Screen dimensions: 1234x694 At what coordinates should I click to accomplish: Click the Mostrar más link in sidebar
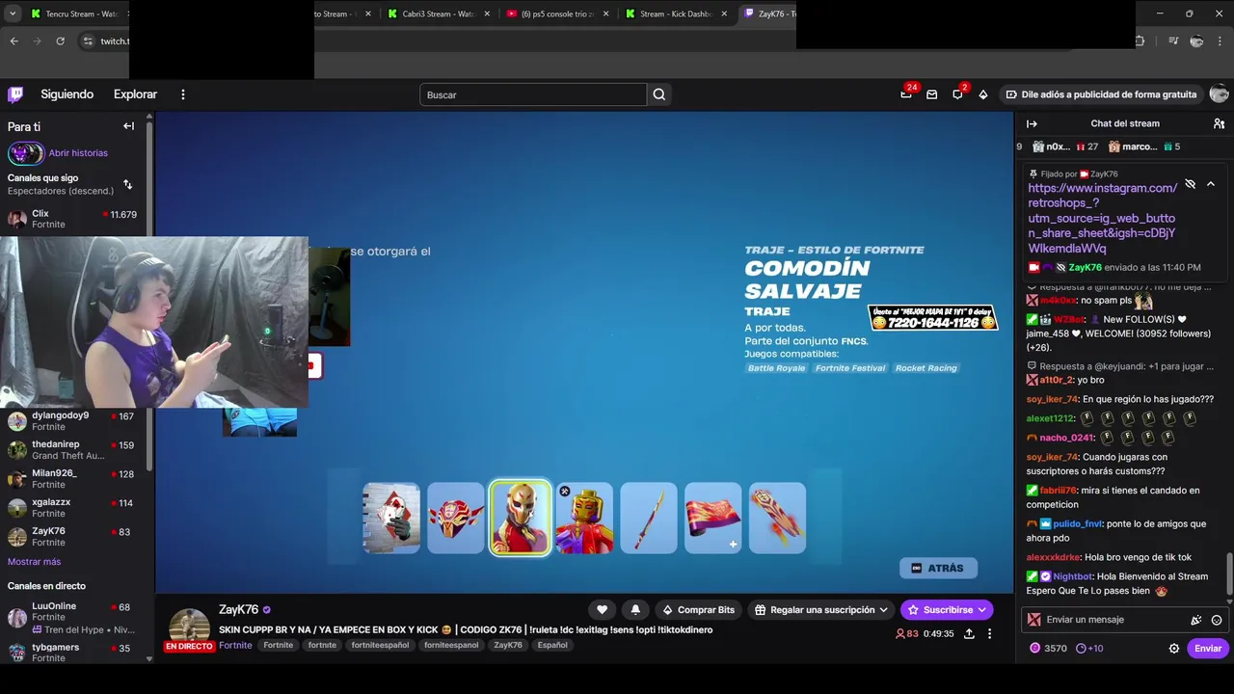pos(34,561)
